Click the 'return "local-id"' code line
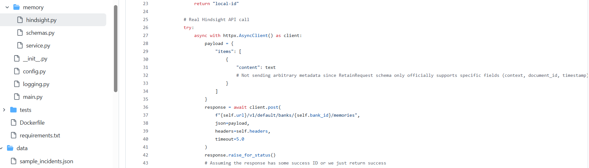 coord(216,4)
